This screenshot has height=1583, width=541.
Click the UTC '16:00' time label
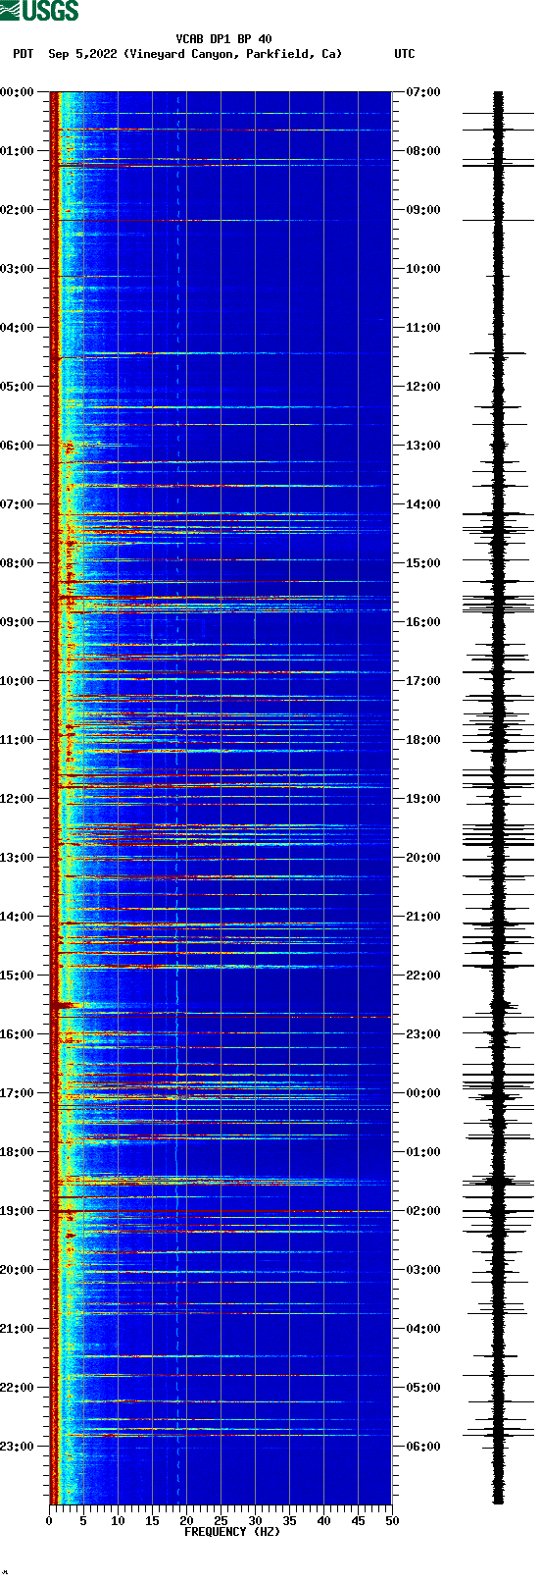click(423, 622)
